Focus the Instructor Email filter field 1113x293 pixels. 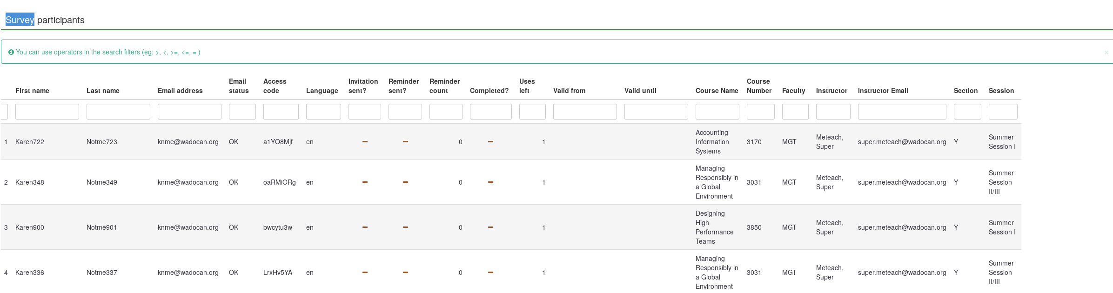(x=902, y=112)
